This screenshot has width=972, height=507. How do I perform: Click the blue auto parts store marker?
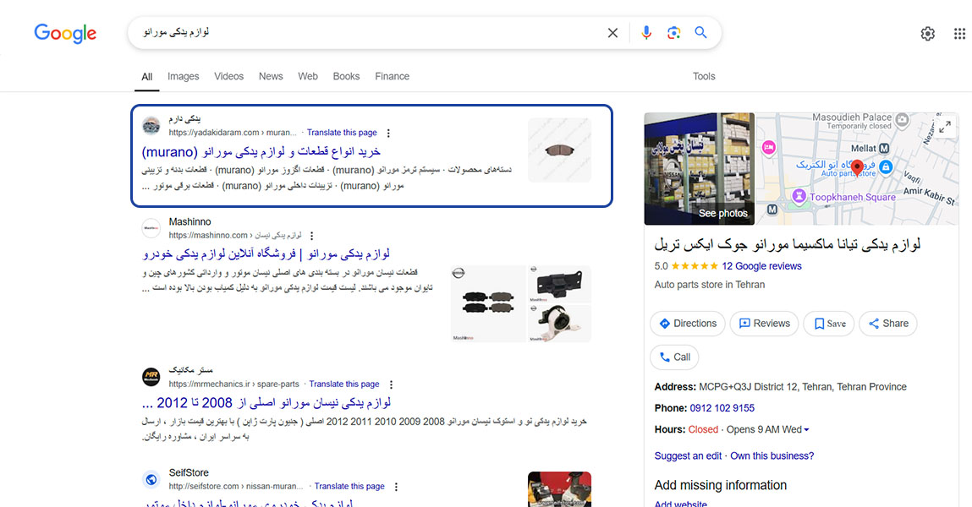886,166
